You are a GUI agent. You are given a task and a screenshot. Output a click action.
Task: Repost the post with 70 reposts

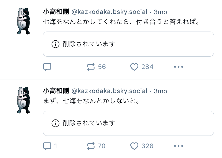(x=91, y=146)
